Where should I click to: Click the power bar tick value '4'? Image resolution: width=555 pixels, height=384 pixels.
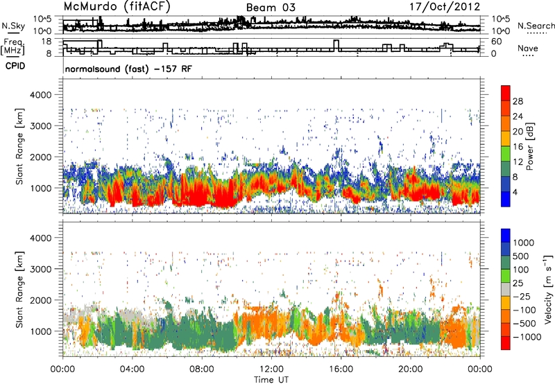tap(515, 192)
